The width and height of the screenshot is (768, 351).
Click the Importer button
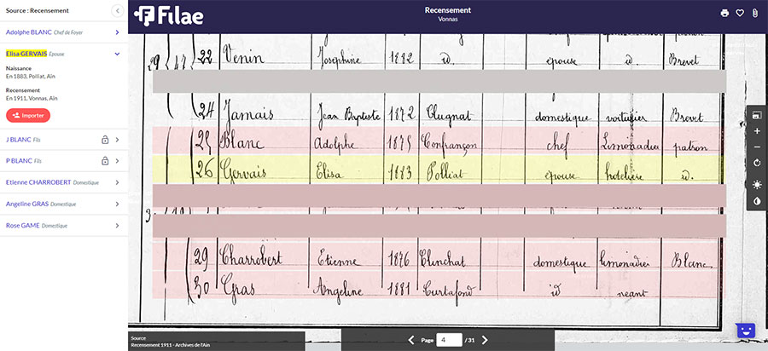tap(28, 115)
